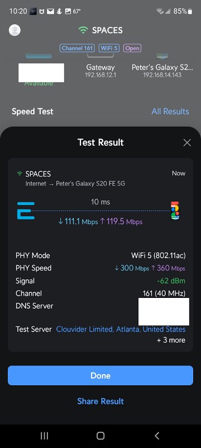Tap Share Result

click(100, 401)
